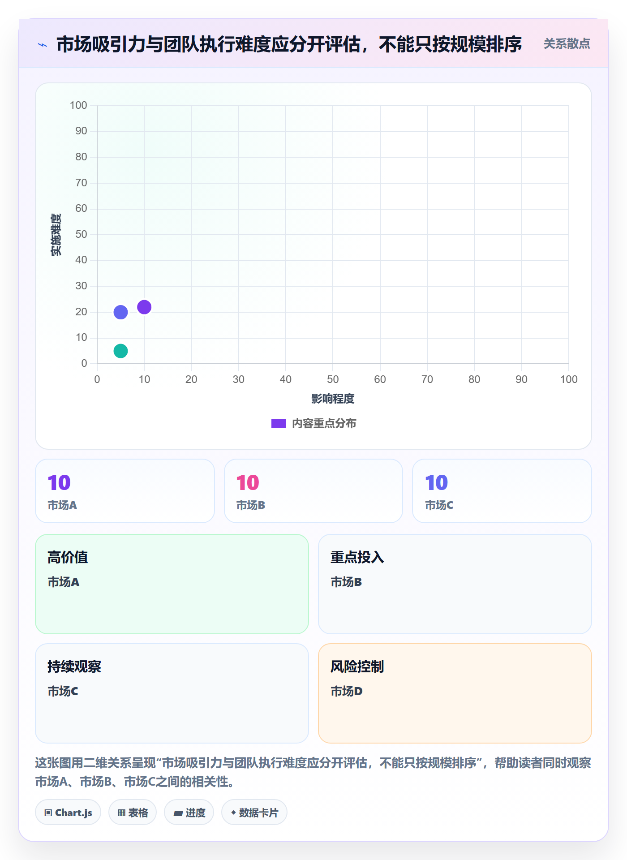The image size is (627, 860).
Task: Toggle the 内容重点分布 legend color swatch
Action: click(278, 424)
